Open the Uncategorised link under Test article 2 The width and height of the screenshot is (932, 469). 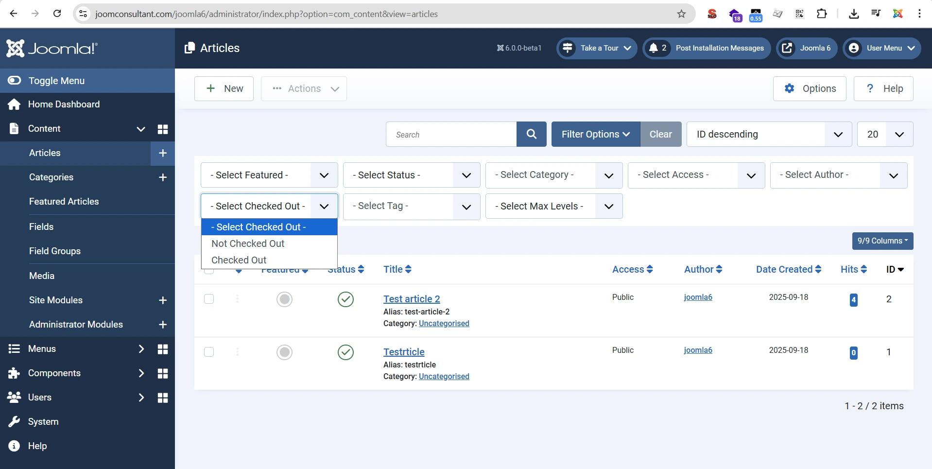(444, 324)
